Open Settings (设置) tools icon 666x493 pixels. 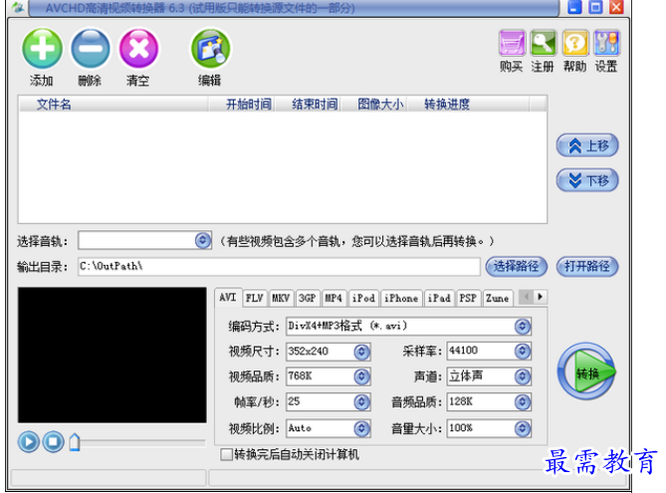click(x=607, y=43)
